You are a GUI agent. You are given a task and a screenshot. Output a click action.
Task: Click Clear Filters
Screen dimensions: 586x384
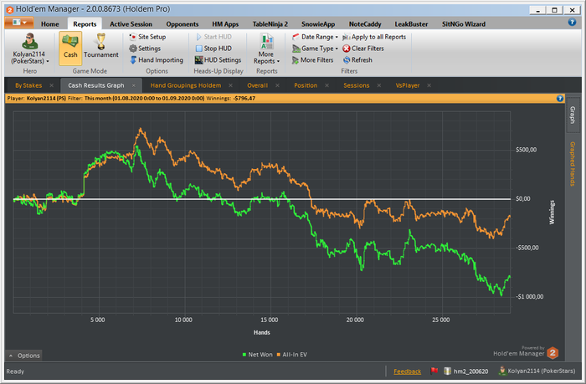click(363, 49)
